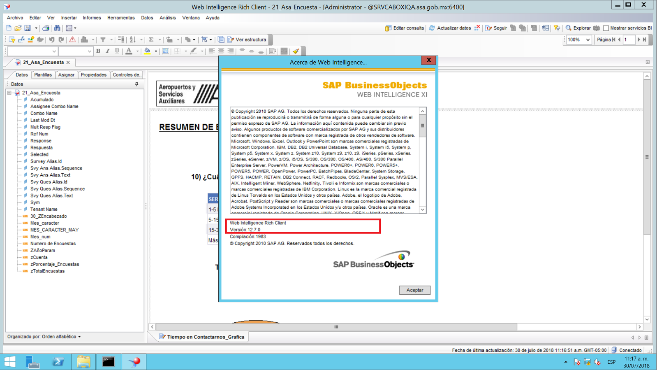Open the Archivo menu
This screenshot has width=657, height=370.
pos(15,18)
